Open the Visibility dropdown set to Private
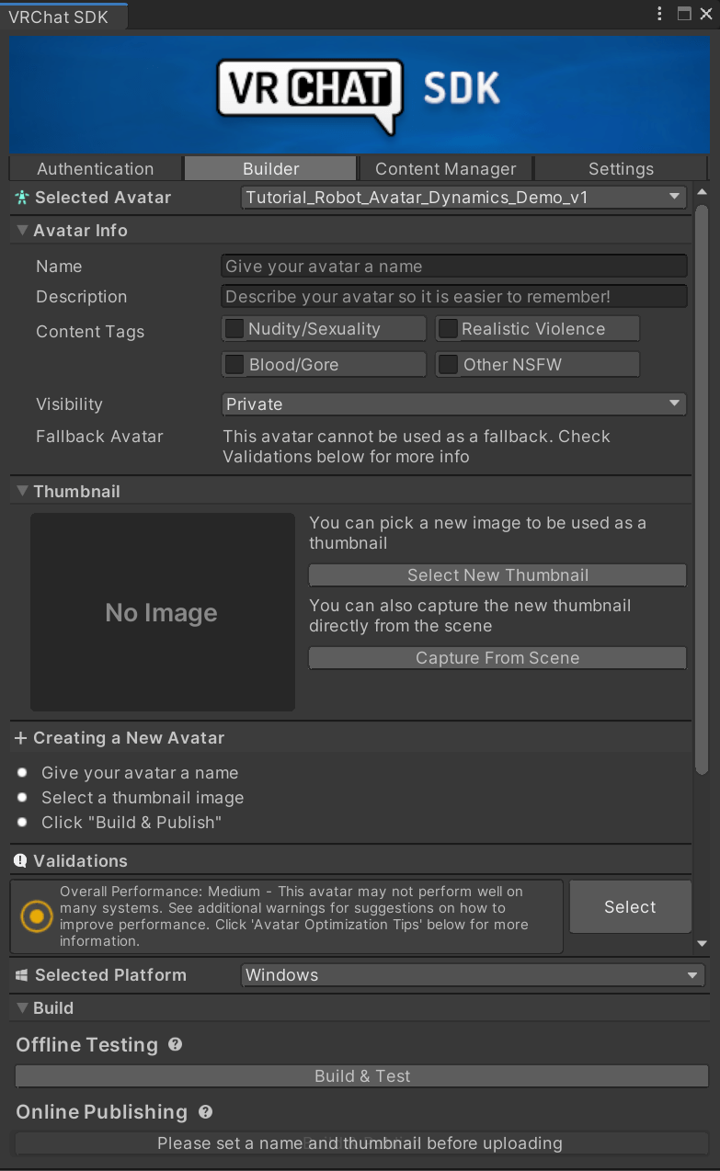The image size is (720, 1171). coord(454,404)
